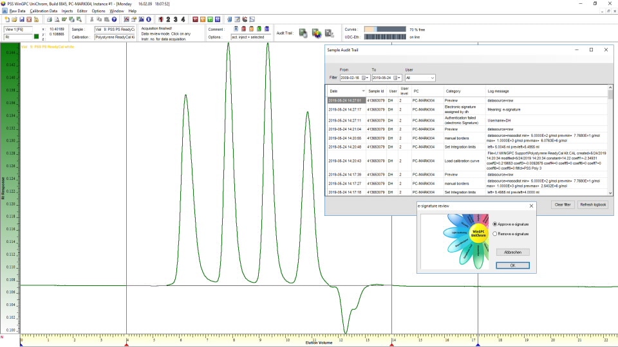Click the colorful second Audit Trail icon
The width and height of the screenshot is (618, 347).
[317, 33]
